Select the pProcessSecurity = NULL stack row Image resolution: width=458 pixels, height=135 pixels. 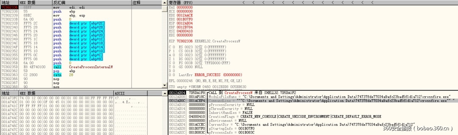click(313, 105)
